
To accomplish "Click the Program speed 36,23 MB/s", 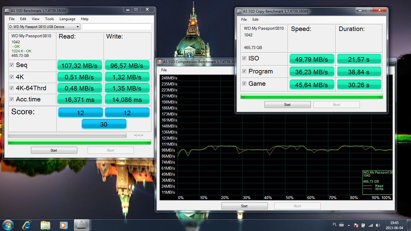I will [312, 72].
